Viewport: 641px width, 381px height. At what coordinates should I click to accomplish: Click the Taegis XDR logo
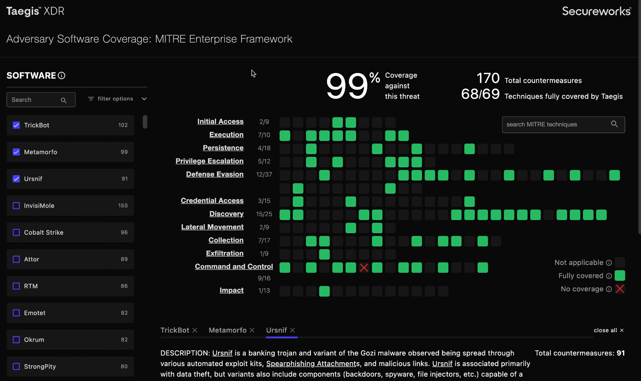[35, 11]
